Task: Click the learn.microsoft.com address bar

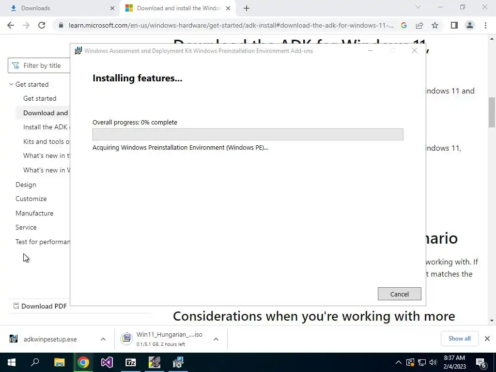Action: (x=231, y=25)
